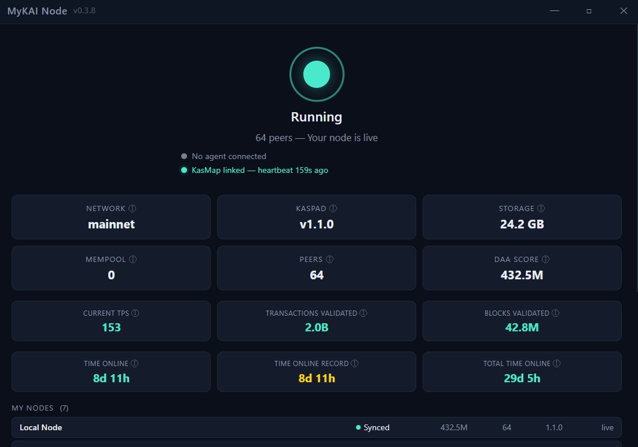Click 'KasMap linked — heartbeat 159s ago' text

[x=259, y=170]
